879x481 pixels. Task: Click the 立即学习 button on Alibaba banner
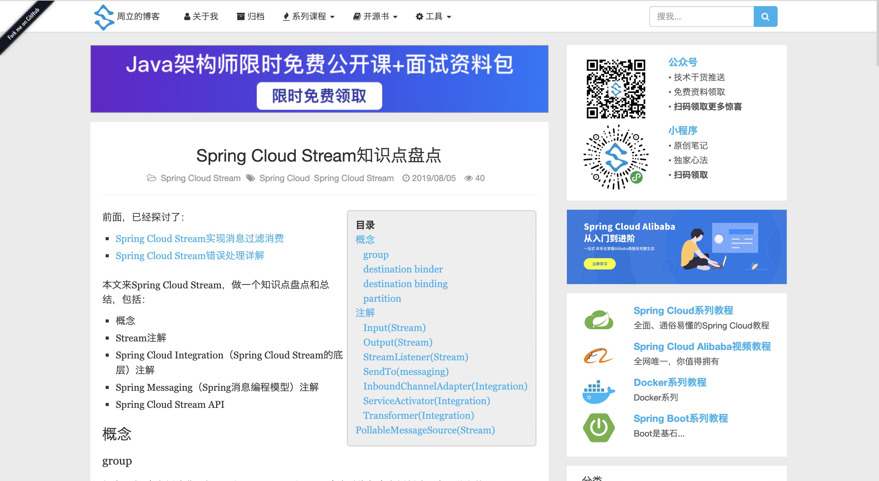pyautogui.click(x=599, y=264)
